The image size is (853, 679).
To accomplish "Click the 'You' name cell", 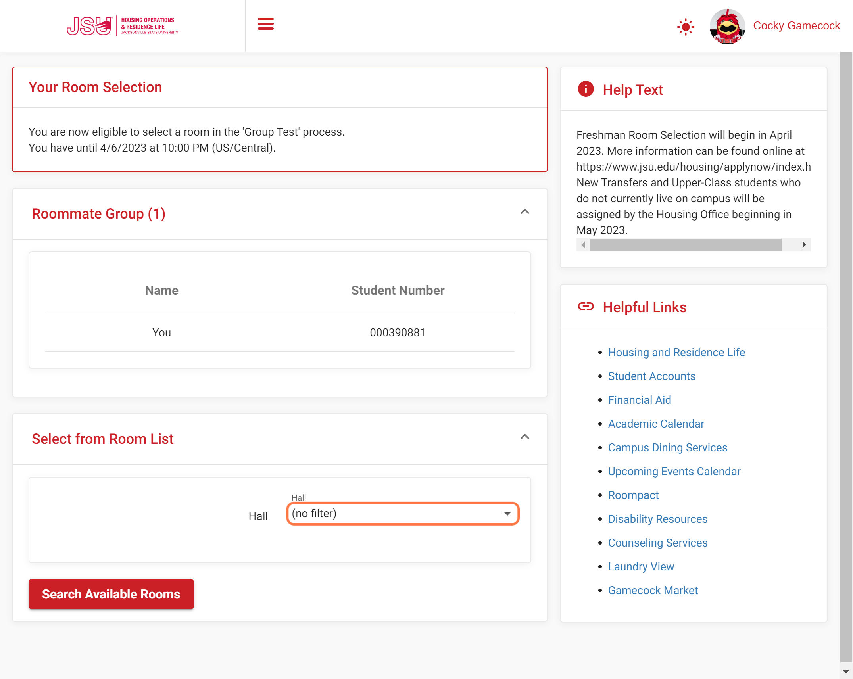I will click(x=161, y=332).
